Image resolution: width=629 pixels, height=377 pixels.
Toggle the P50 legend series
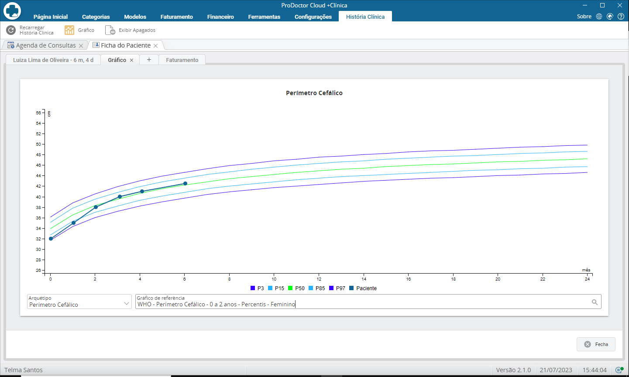pyautogui.click(x=296, y=288)
